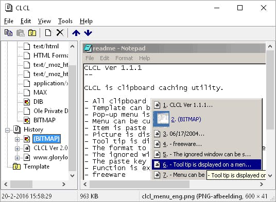Open the View menu
This screenshot has height=202, width=276.
44,21
